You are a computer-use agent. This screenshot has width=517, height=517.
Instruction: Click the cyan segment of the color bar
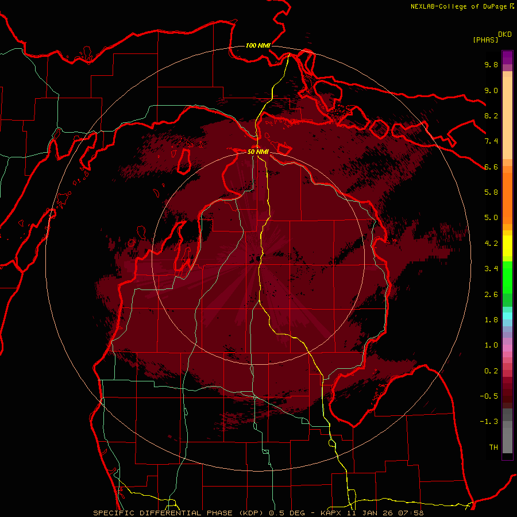507,316
